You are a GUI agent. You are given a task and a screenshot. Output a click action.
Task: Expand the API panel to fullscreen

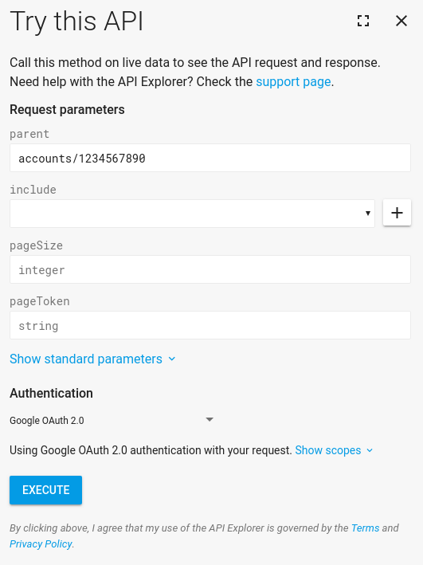[x=363, y=21]
